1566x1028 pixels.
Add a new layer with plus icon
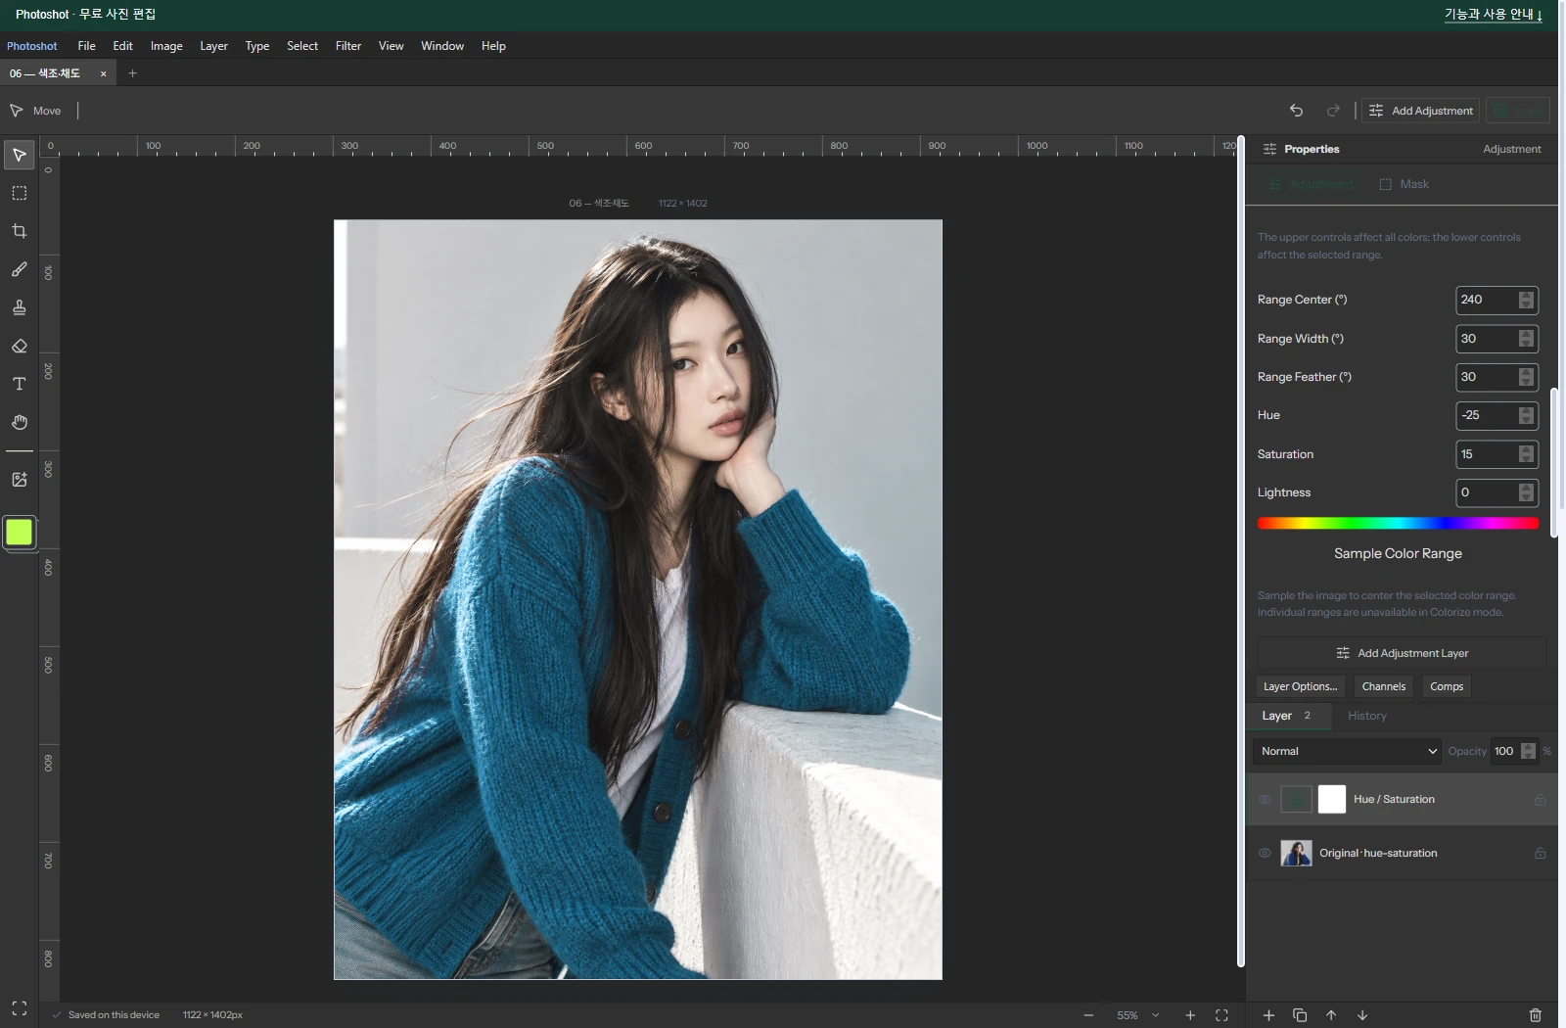(x=1268, y=1015)
